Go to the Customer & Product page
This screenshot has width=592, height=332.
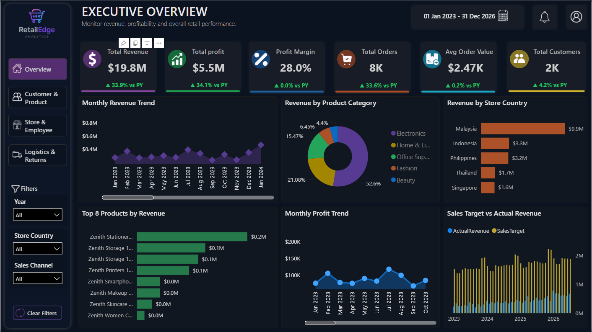[x=38, y=98]
